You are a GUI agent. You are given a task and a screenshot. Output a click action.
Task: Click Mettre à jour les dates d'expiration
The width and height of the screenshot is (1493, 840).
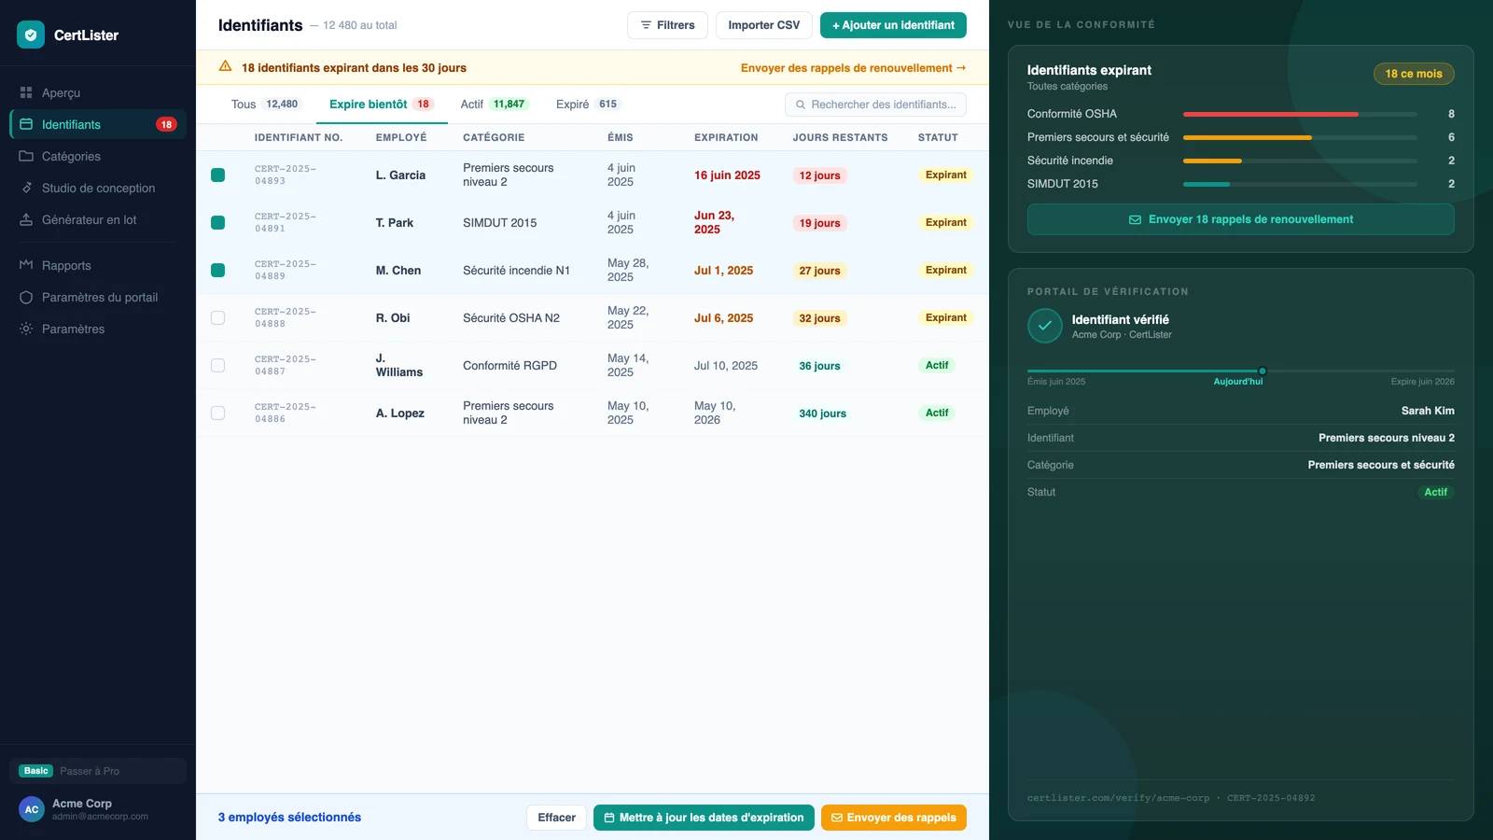(x=704, y=818)
